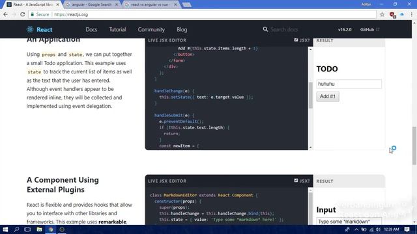Click the reactjs.org address bar
Image resolution: width=417 pixels, height=234 pixels.
tap(202, 14)
